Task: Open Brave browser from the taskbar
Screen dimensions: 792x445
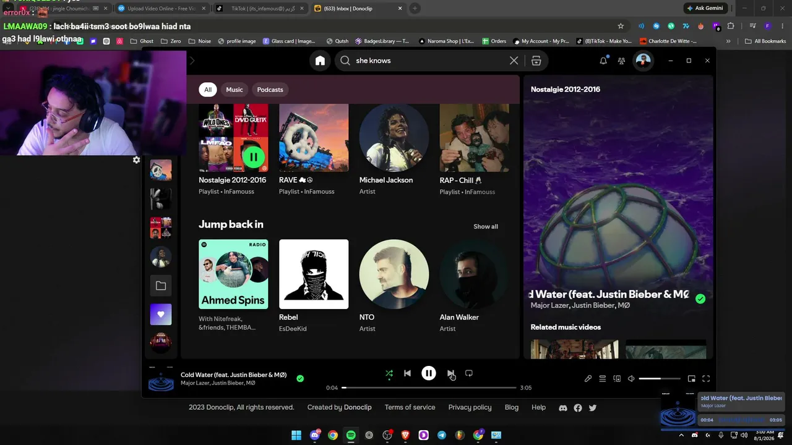Action: coord(405,435)
